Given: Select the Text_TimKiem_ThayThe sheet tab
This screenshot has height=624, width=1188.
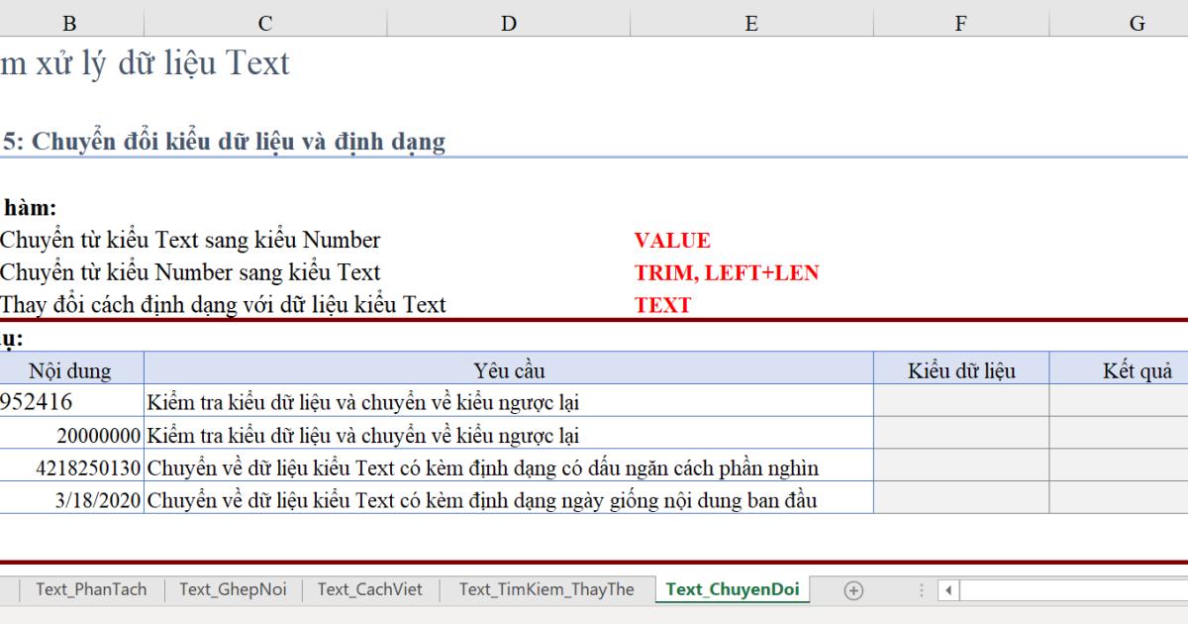Looking at the screenshot, I should [x=546, y=589].
